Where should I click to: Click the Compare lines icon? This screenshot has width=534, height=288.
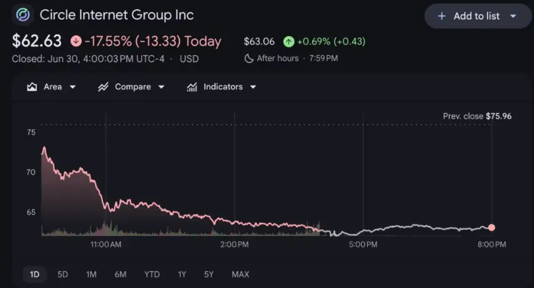pyautogui.click(x=103, y=87)
